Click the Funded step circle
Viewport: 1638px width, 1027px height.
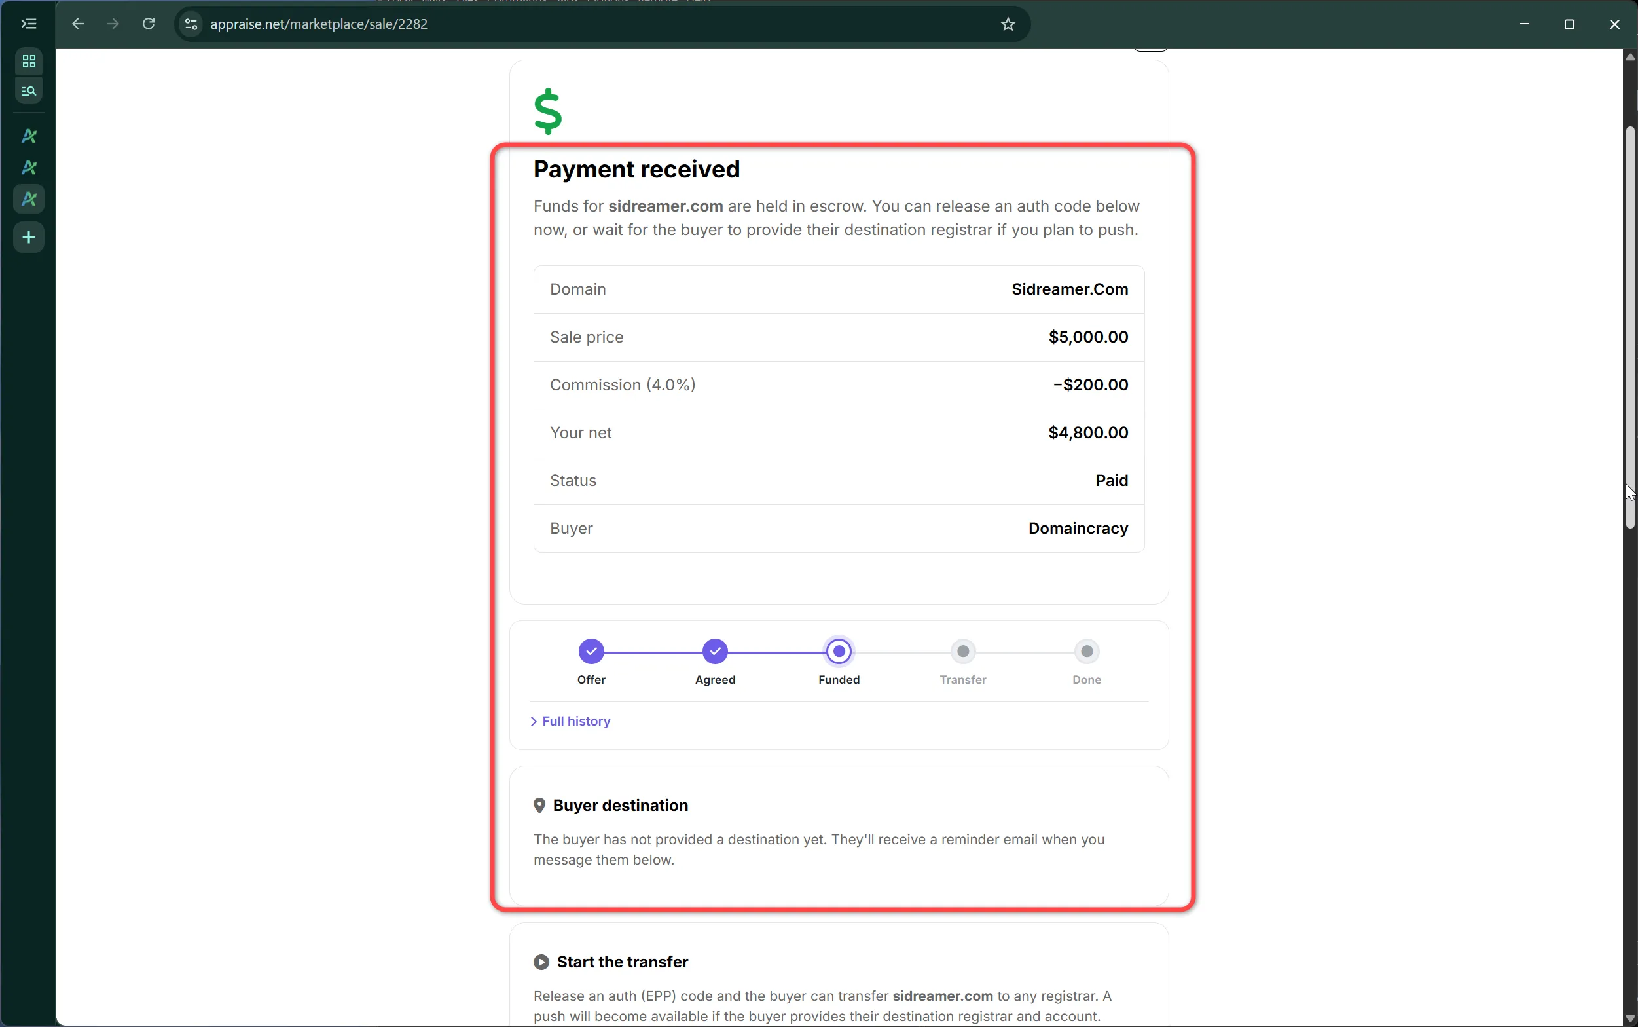(x=839, y=652)
